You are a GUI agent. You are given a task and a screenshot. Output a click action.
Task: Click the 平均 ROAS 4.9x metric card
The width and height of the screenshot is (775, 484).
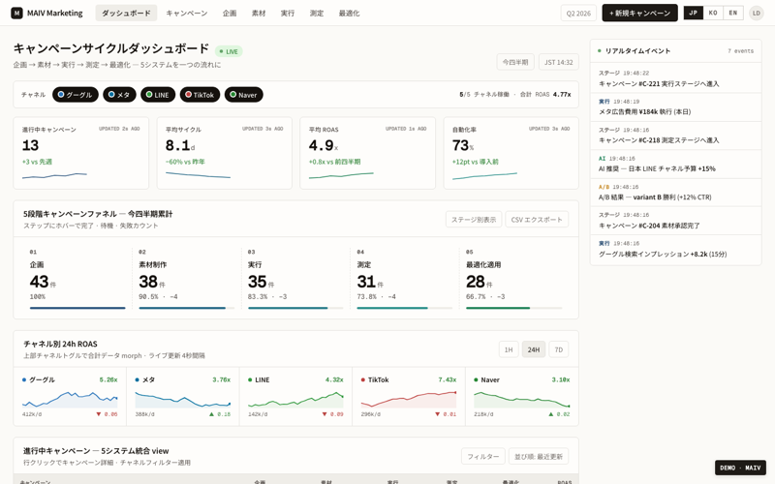pos(368,153)
